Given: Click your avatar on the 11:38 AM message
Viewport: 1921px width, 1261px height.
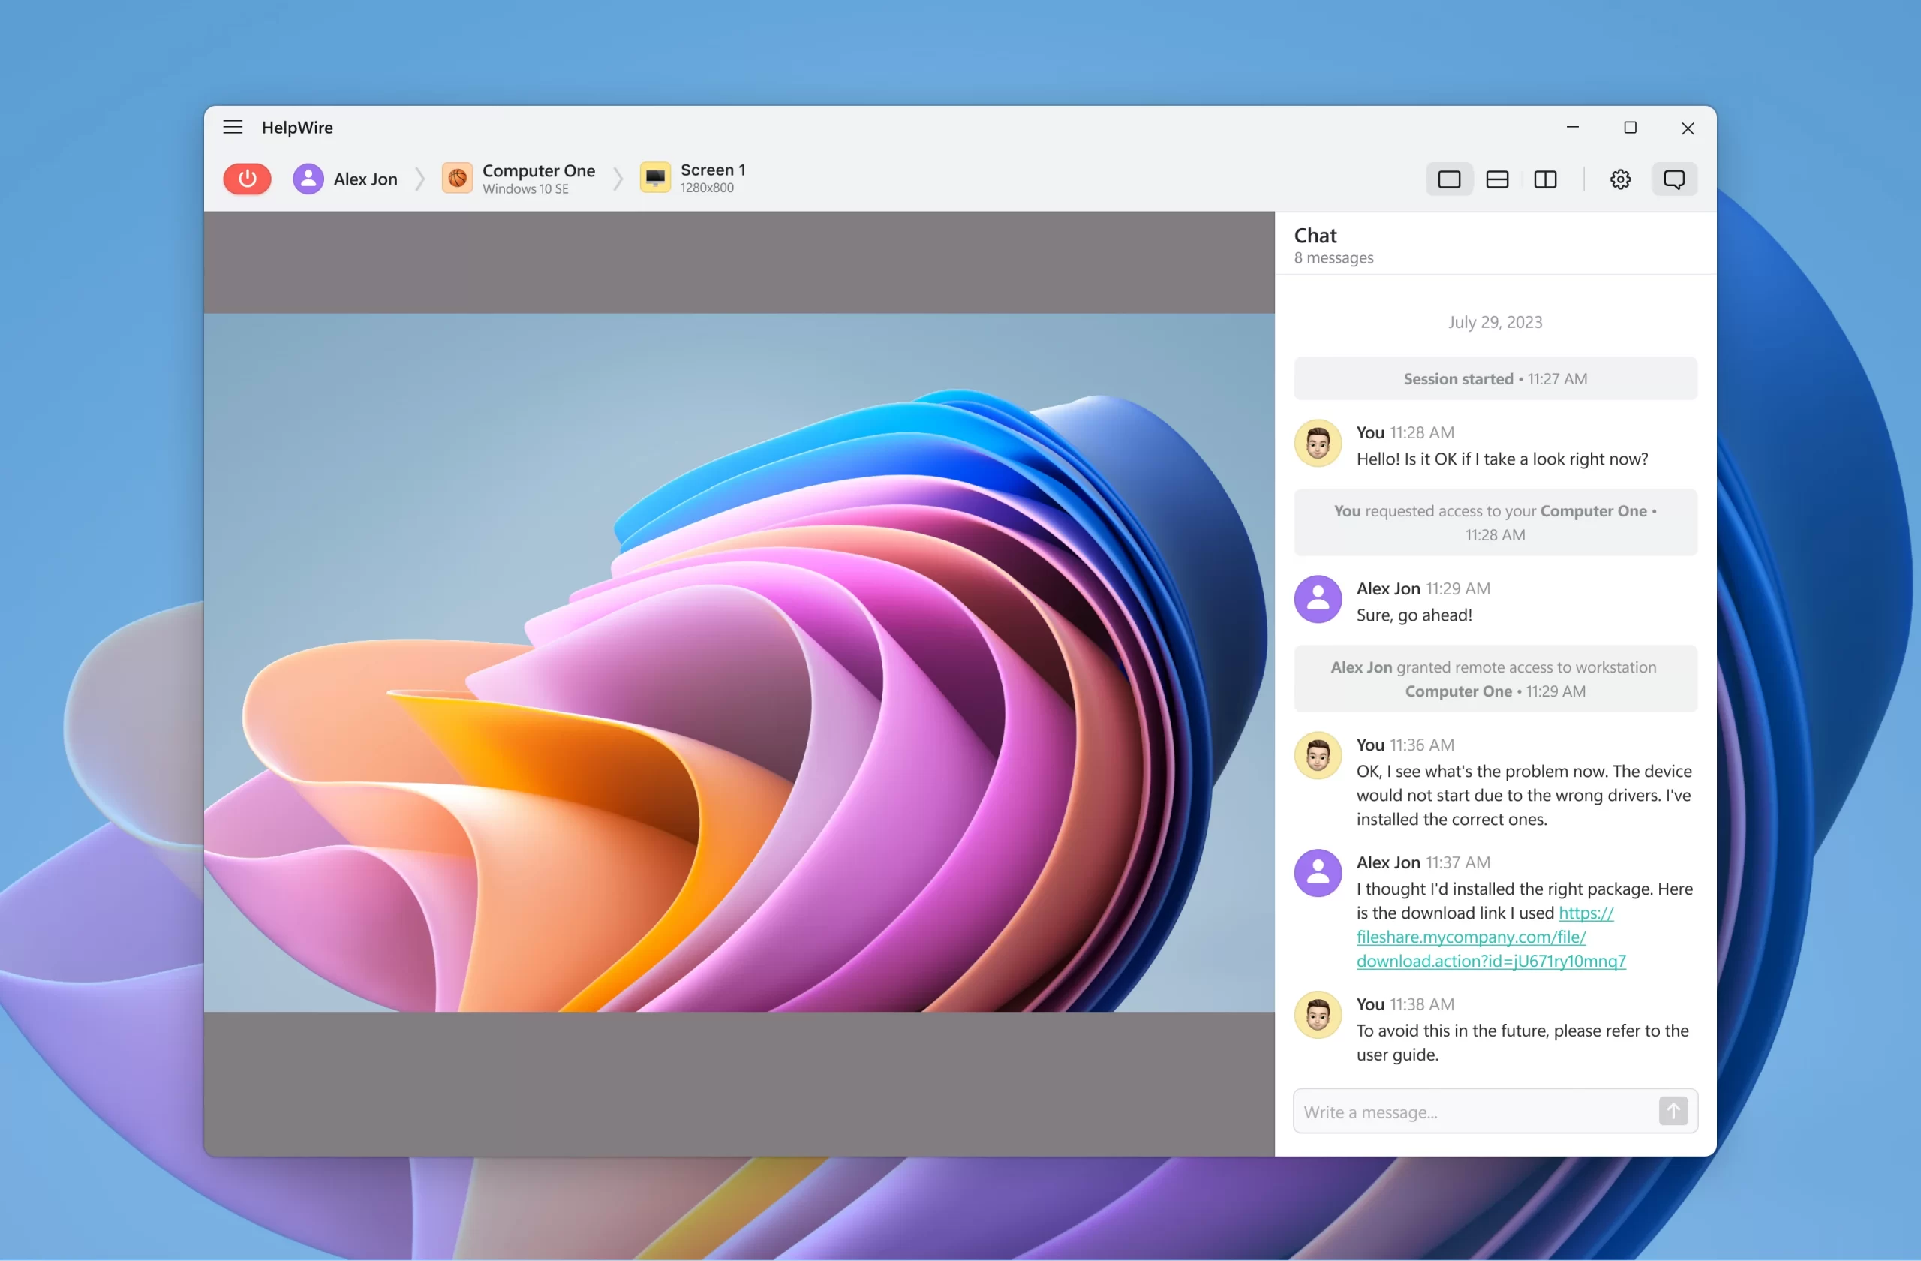Looking at the screenshot, I should pos(1317,1014).
